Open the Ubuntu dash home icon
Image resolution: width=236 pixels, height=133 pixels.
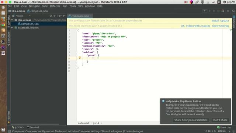tap(3, 7)
